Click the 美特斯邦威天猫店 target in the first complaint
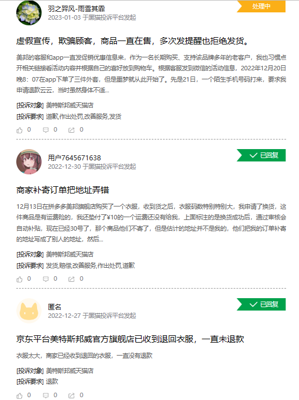299x400 pixels. 70,105
